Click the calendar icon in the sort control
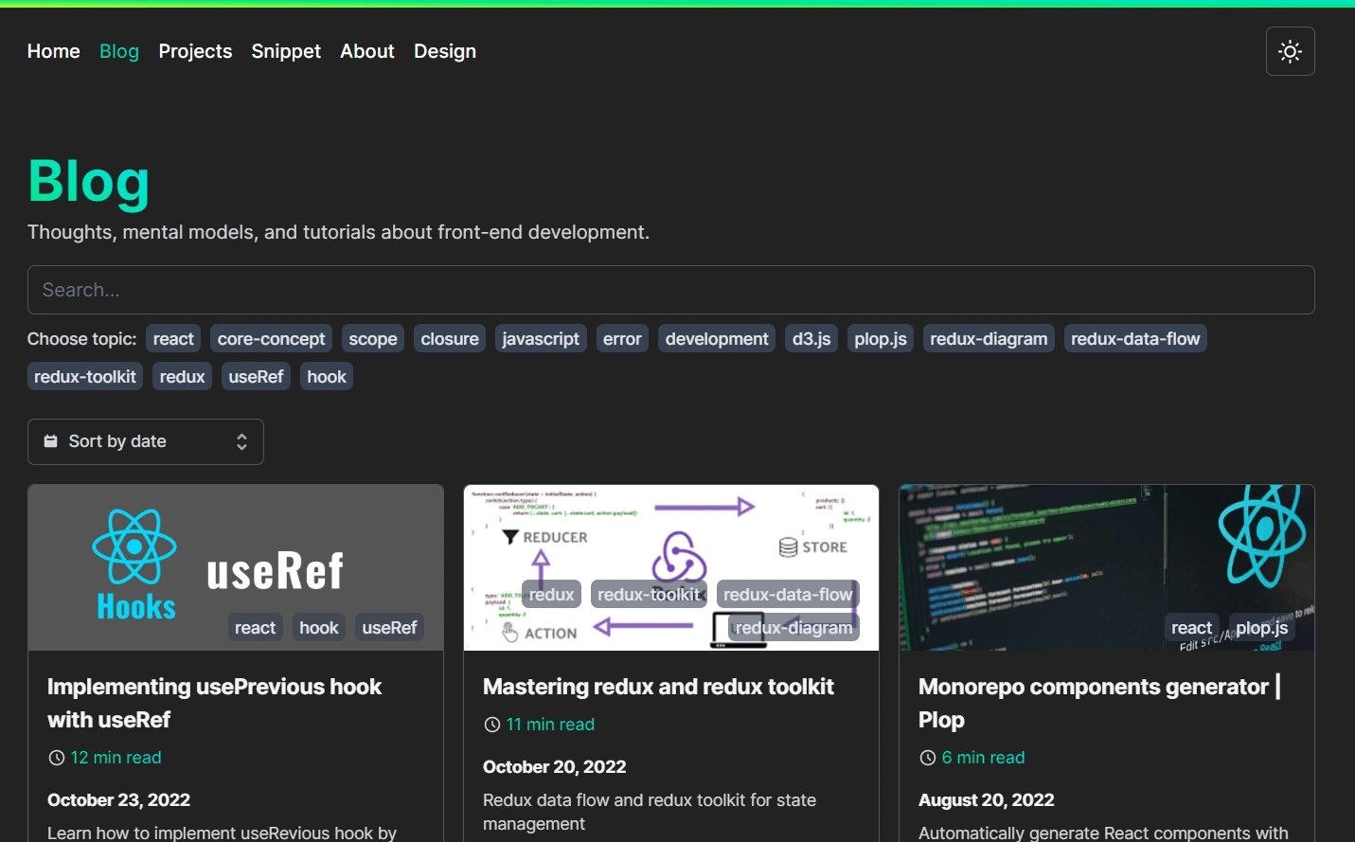 (x=51, y=441)
